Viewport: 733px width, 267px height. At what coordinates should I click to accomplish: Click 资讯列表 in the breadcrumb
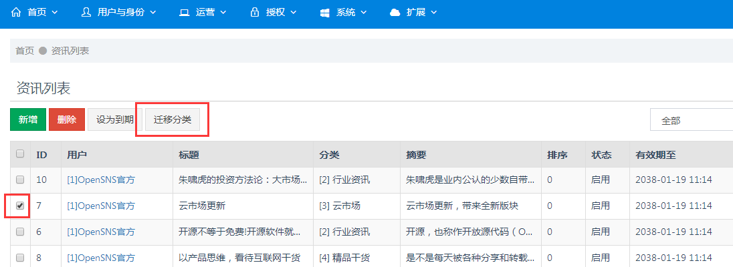tap(70, 51)
